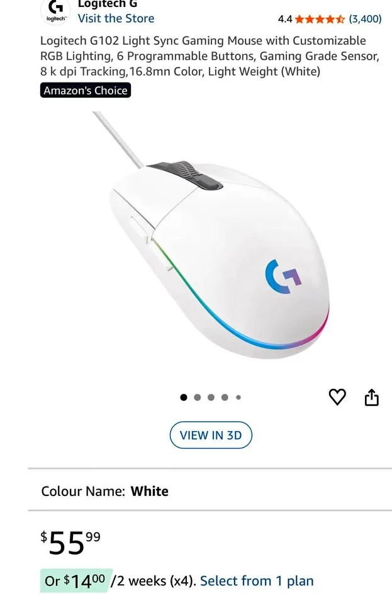Jump to the third image dot
The height and width of the screenshot is (605, 392).
click(211, 397)
